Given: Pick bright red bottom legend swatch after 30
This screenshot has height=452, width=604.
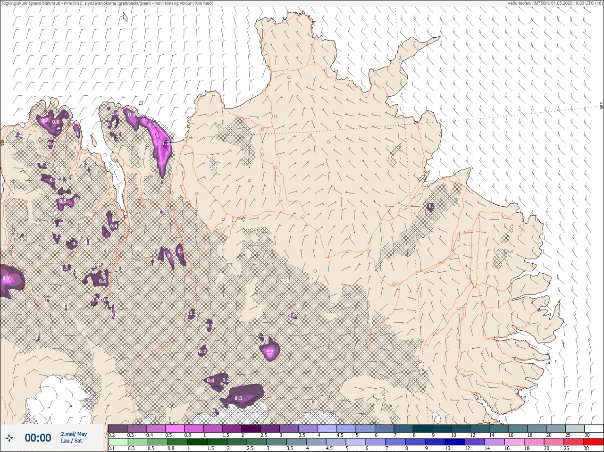Looking at the screenshot, I should [594, 442].
